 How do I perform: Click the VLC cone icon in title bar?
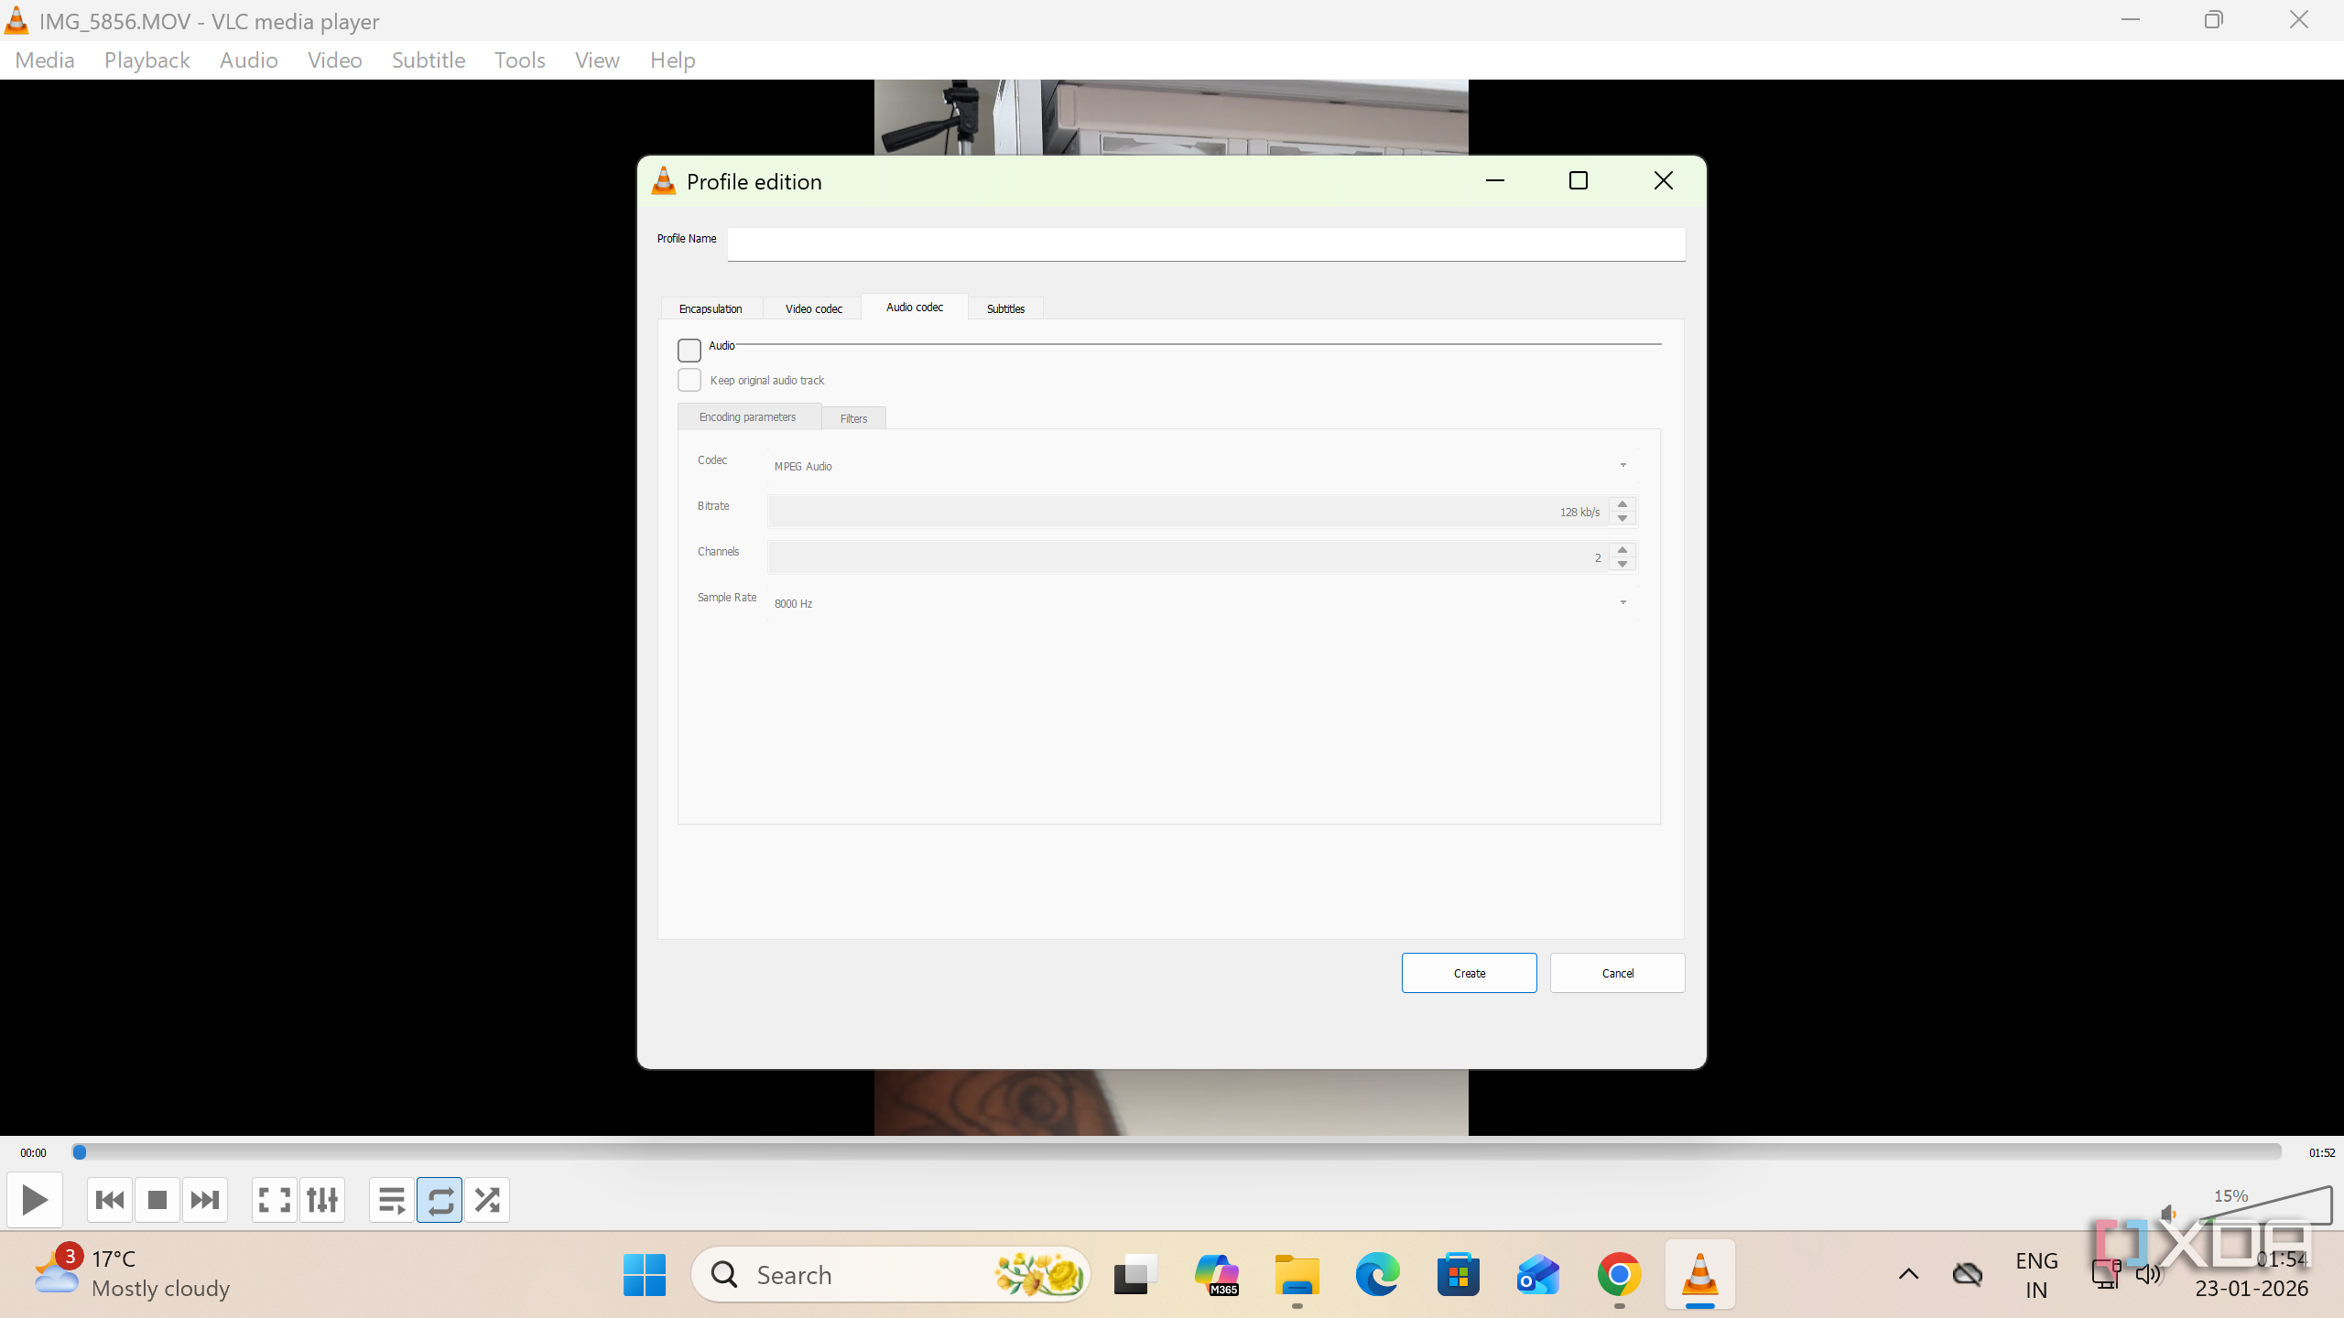point(16,20)
